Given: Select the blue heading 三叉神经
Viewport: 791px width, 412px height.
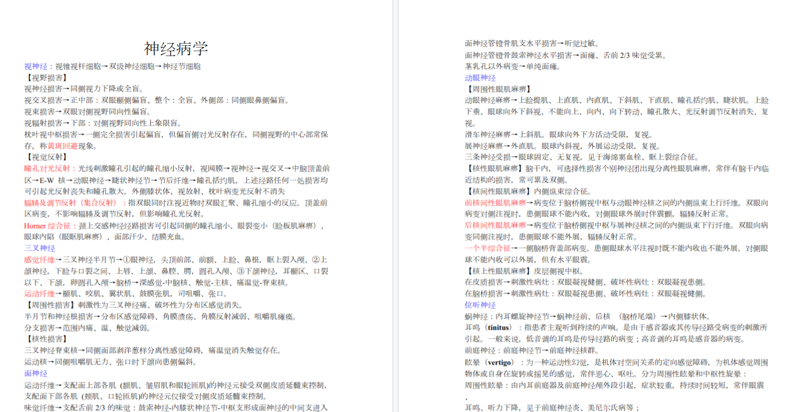Looking at the screenshot, I should click(39, 248).
